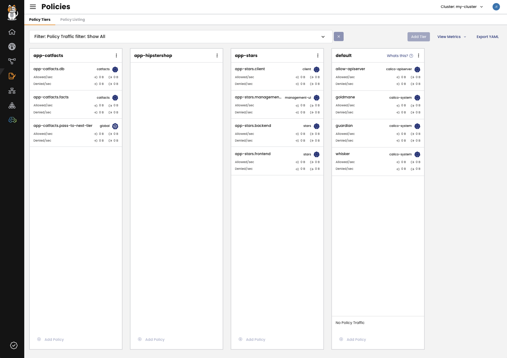Add Policy to app-catfacts tier
The image size is (507, 358).
coord(51,340)
